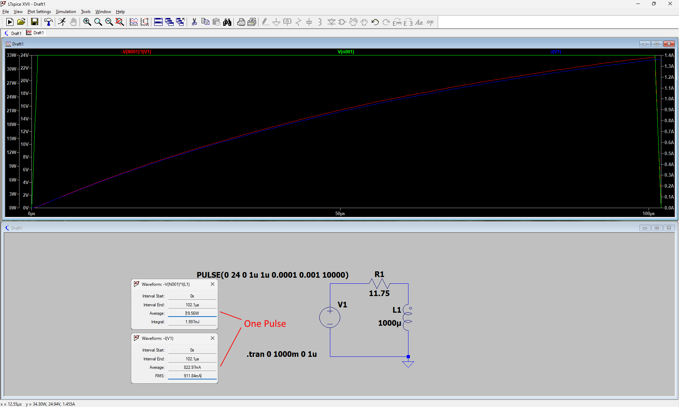Click the diode symbol toolbar icon
Viewport: 679px width, 407px height.
(331, 22)
